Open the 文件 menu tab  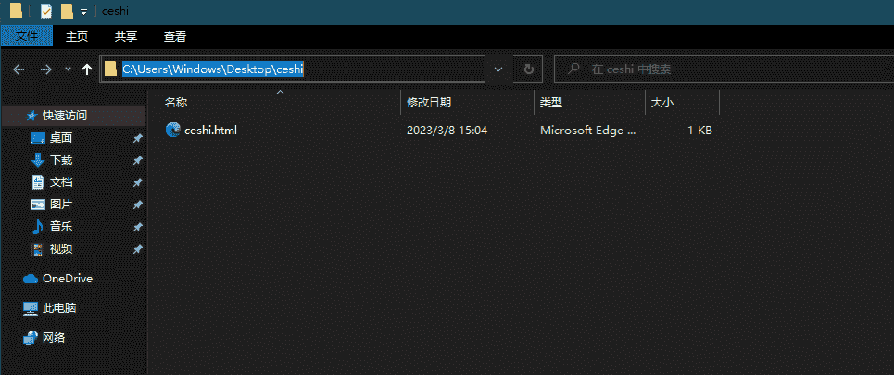(x=28, y=37)
